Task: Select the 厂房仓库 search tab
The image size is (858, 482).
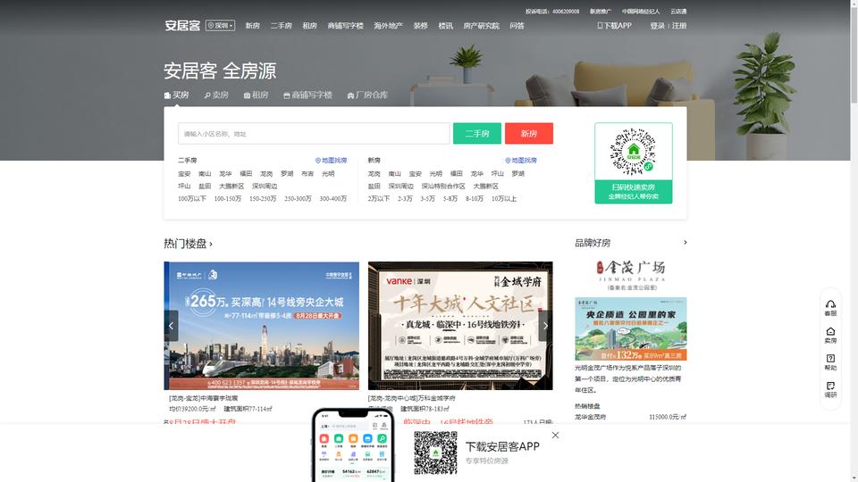Action: click(367, 96)
